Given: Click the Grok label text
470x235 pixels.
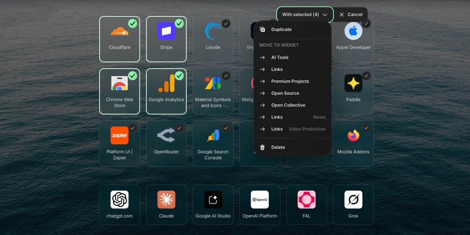Looking at the screenshot, I should tap(353, 216).
